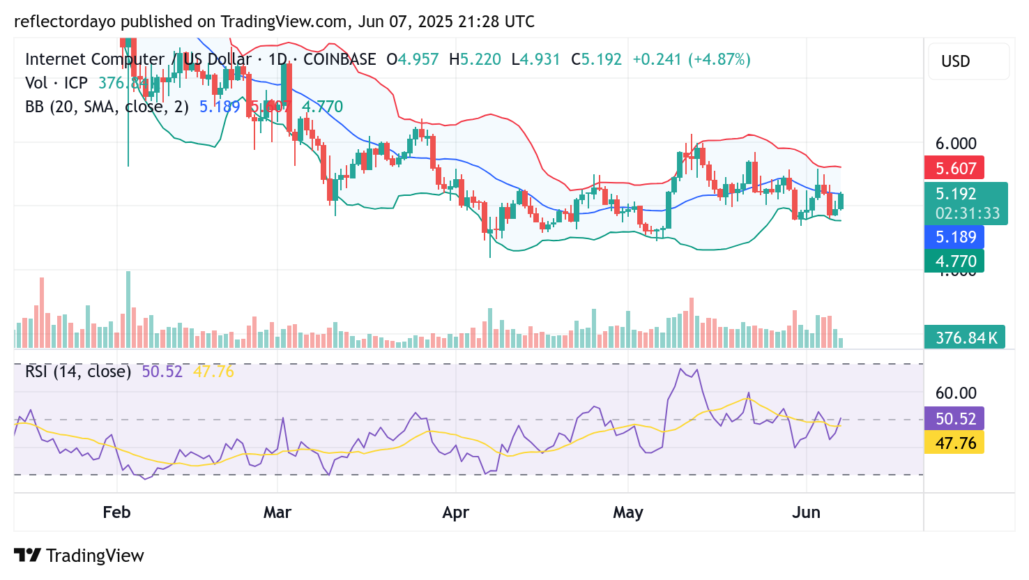Click the low price value L4.931
Viewport: 1029px width, 580px height.
[535, 59]
